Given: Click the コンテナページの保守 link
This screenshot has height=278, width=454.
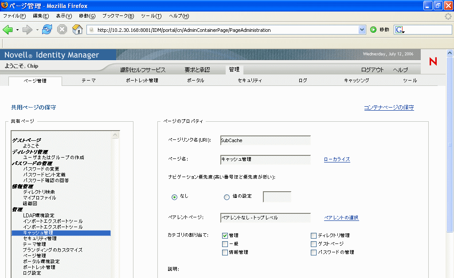Looking at the screenshot, I should click(389, 107).
